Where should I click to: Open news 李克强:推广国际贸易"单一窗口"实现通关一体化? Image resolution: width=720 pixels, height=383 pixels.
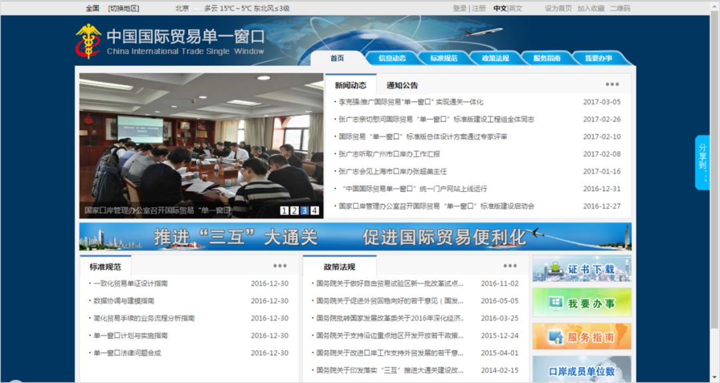pos(411,102)
